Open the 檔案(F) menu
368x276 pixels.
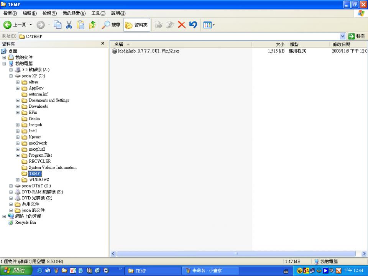(x=10, y=13)
